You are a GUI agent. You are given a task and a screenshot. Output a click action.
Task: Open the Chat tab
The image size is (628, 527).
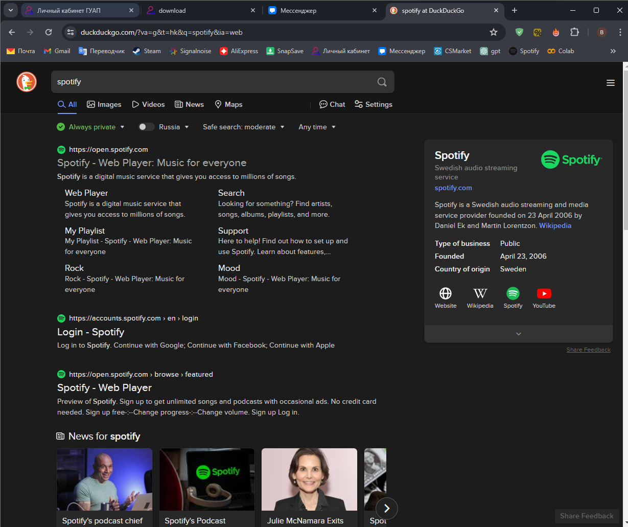[332, 104]
